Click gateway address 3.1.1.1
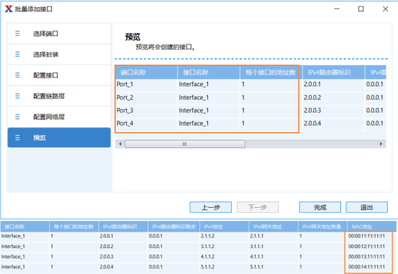 coord(257,247)
